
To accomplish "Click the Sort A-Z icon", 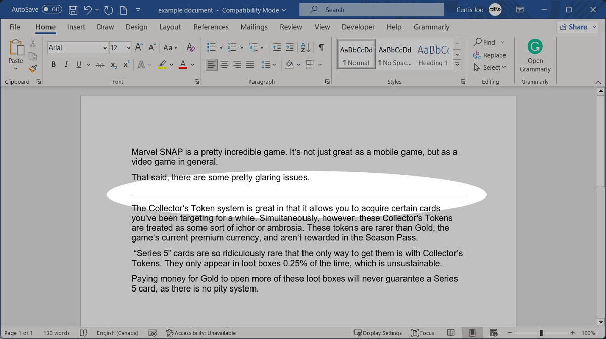I will [x=305, y=47].
